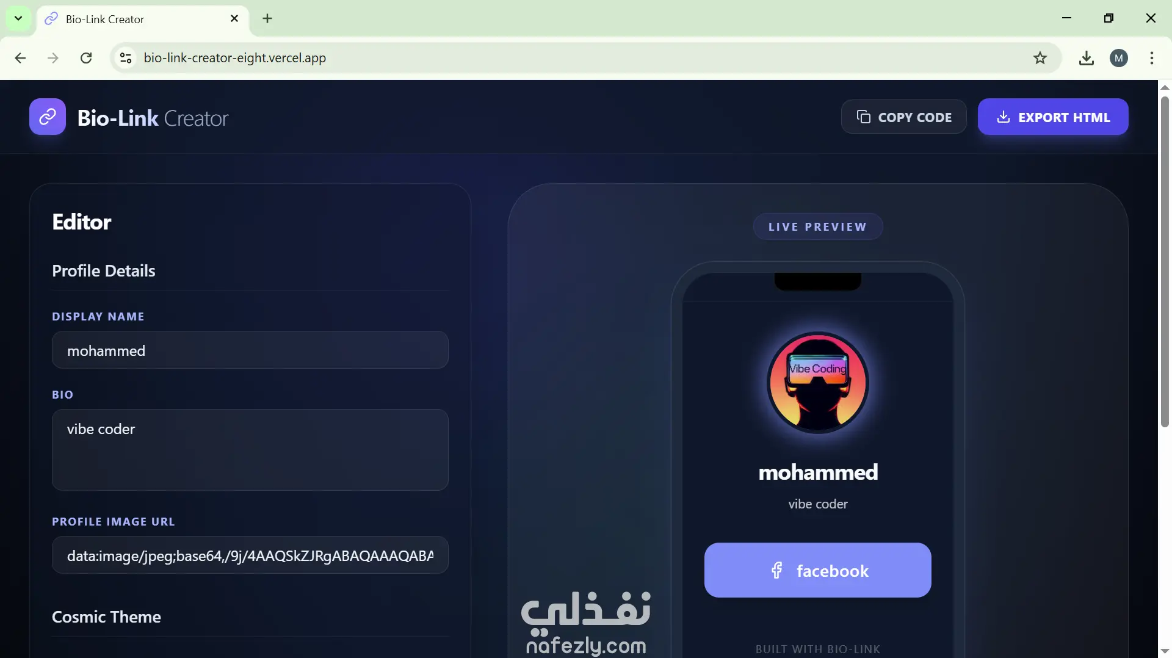View site information icon in address bar

tap(126, 58)
